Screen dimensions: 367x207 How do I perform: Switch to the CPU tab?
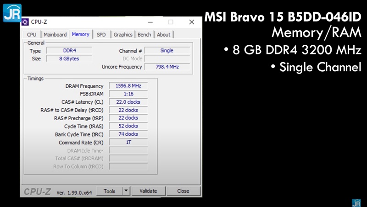(32, 35)
